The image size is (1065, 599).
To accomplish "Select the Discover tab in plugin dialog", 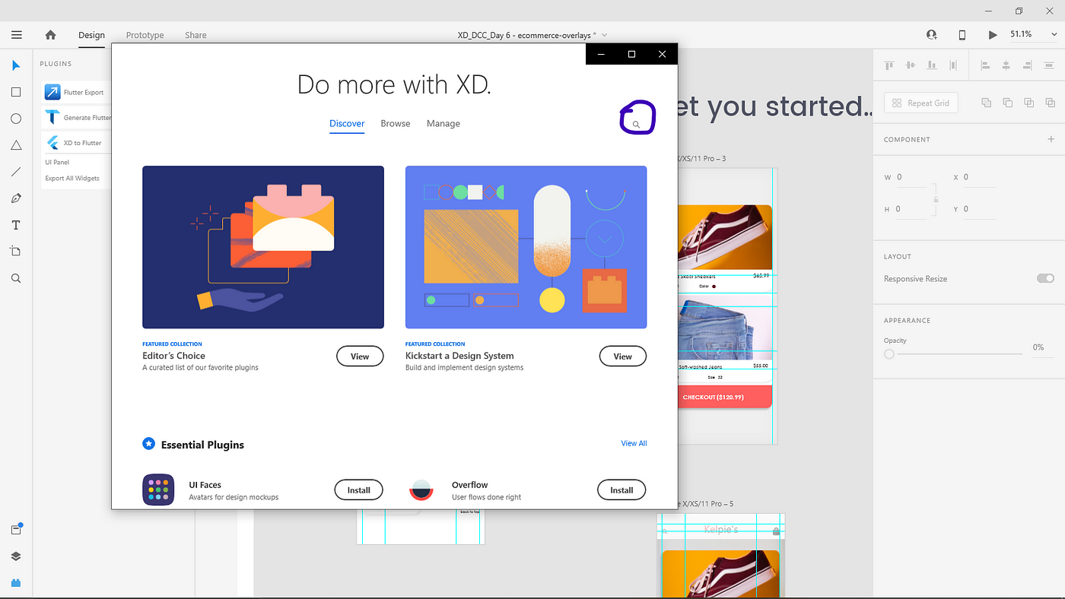I will coord(347,124).
